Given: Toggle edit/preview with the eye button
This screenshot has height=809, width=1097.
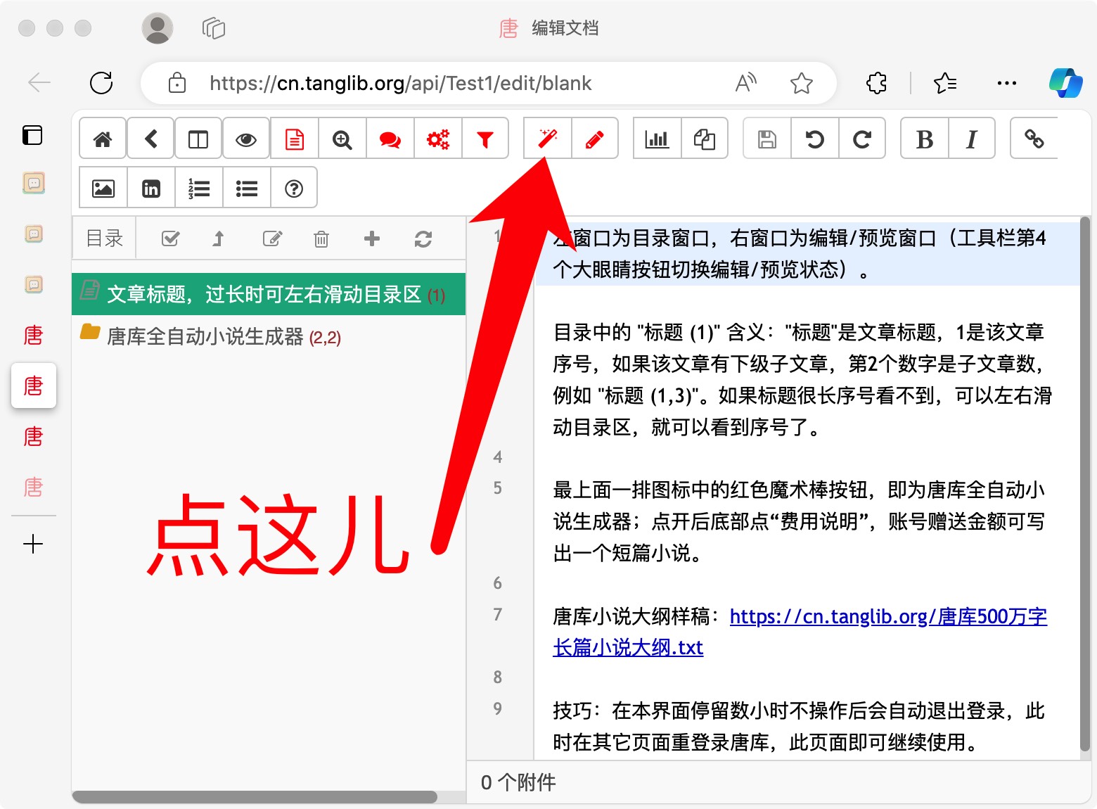Looking at the screenshot, I should point(246,139).
